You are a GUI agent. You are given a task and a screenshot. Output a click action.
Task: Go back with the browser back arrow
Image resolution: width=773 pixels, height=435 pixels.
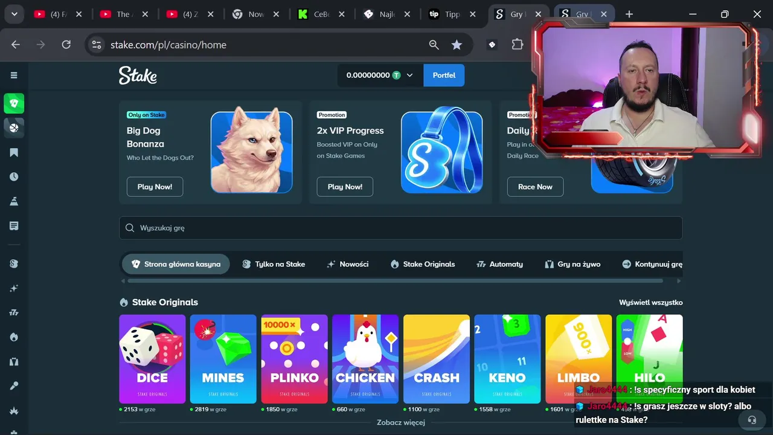tap(16, 45)
